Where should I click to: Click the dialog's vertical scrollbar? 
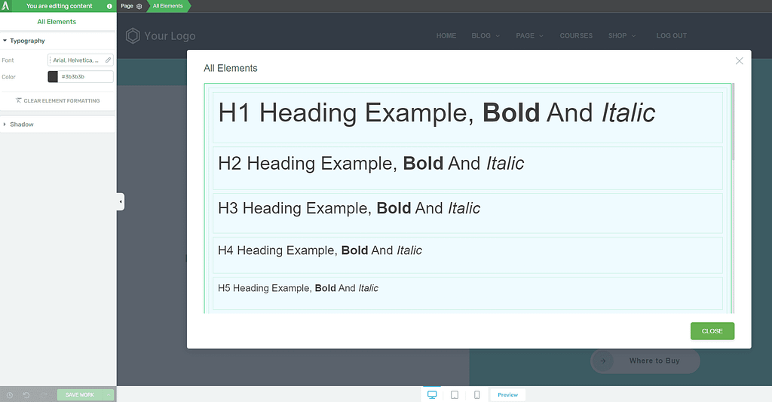(x=733, y=121)
